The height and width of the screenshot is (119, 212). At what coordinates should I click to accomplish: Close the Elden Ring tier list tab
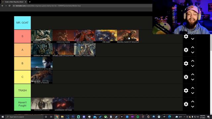click(26, 2)
